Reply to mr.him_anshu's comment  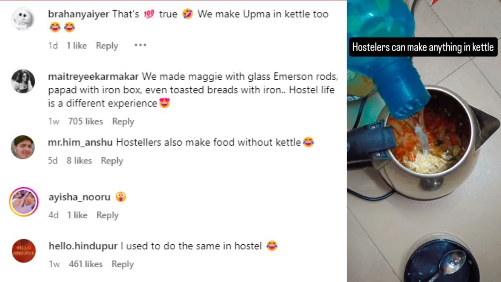[x=112, y=160]
